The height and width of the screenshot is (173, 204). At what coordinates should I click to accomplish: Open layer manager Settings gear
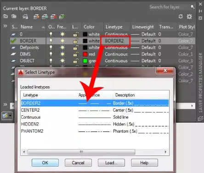(x=189, y=17)
